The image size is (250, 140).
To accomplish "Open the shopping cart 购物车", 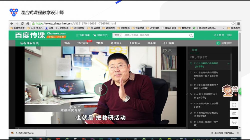I will [100, 35].
